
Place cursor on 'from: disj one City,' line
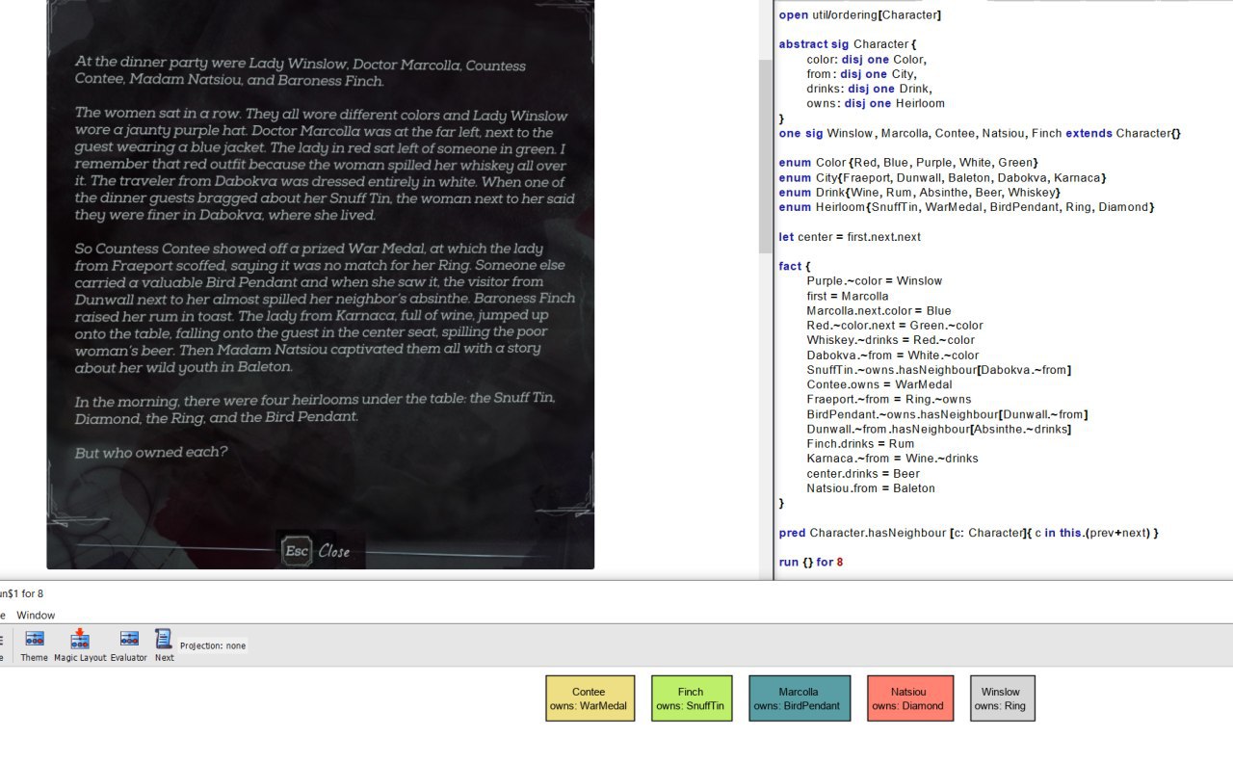pos(861,74)
